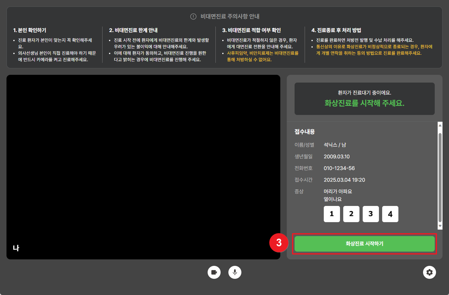Click the 화상진료를 시작해 주세요 status banner
449x295 pixels.
pyautogui.click(x=364, y=99)
